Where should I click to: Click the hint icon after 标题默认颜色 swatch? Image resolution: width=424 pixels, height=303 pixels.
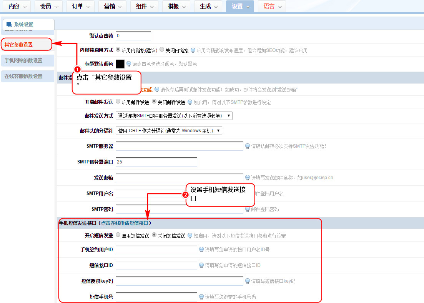point(129,64)
